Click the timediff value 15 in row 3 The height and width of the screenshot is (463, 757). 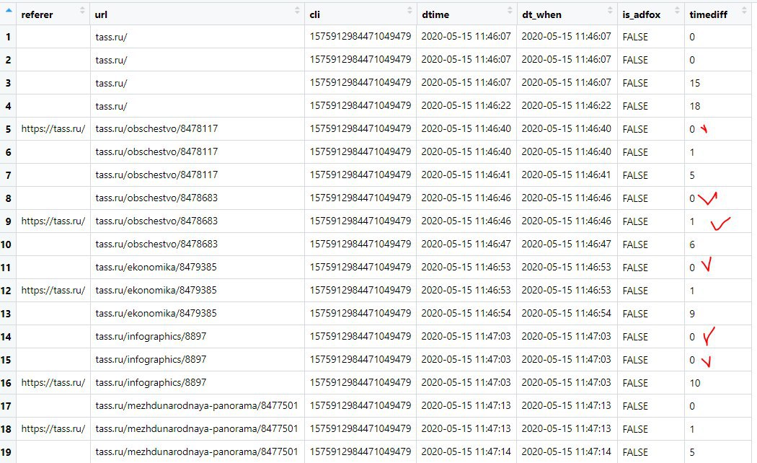pos(695,83)
